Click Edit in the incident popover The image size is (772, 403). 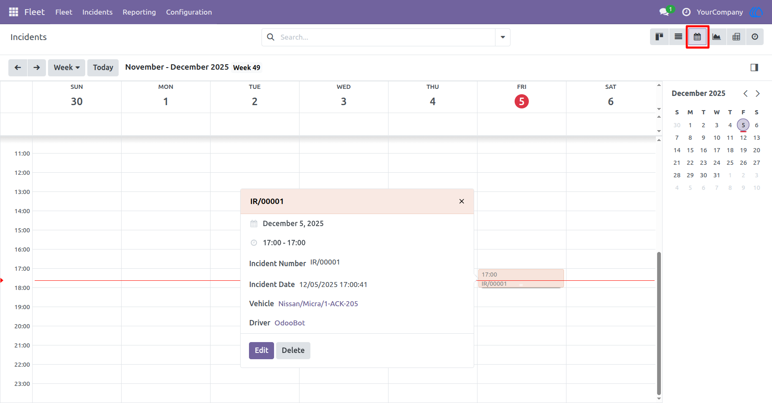tap(262, 350)
